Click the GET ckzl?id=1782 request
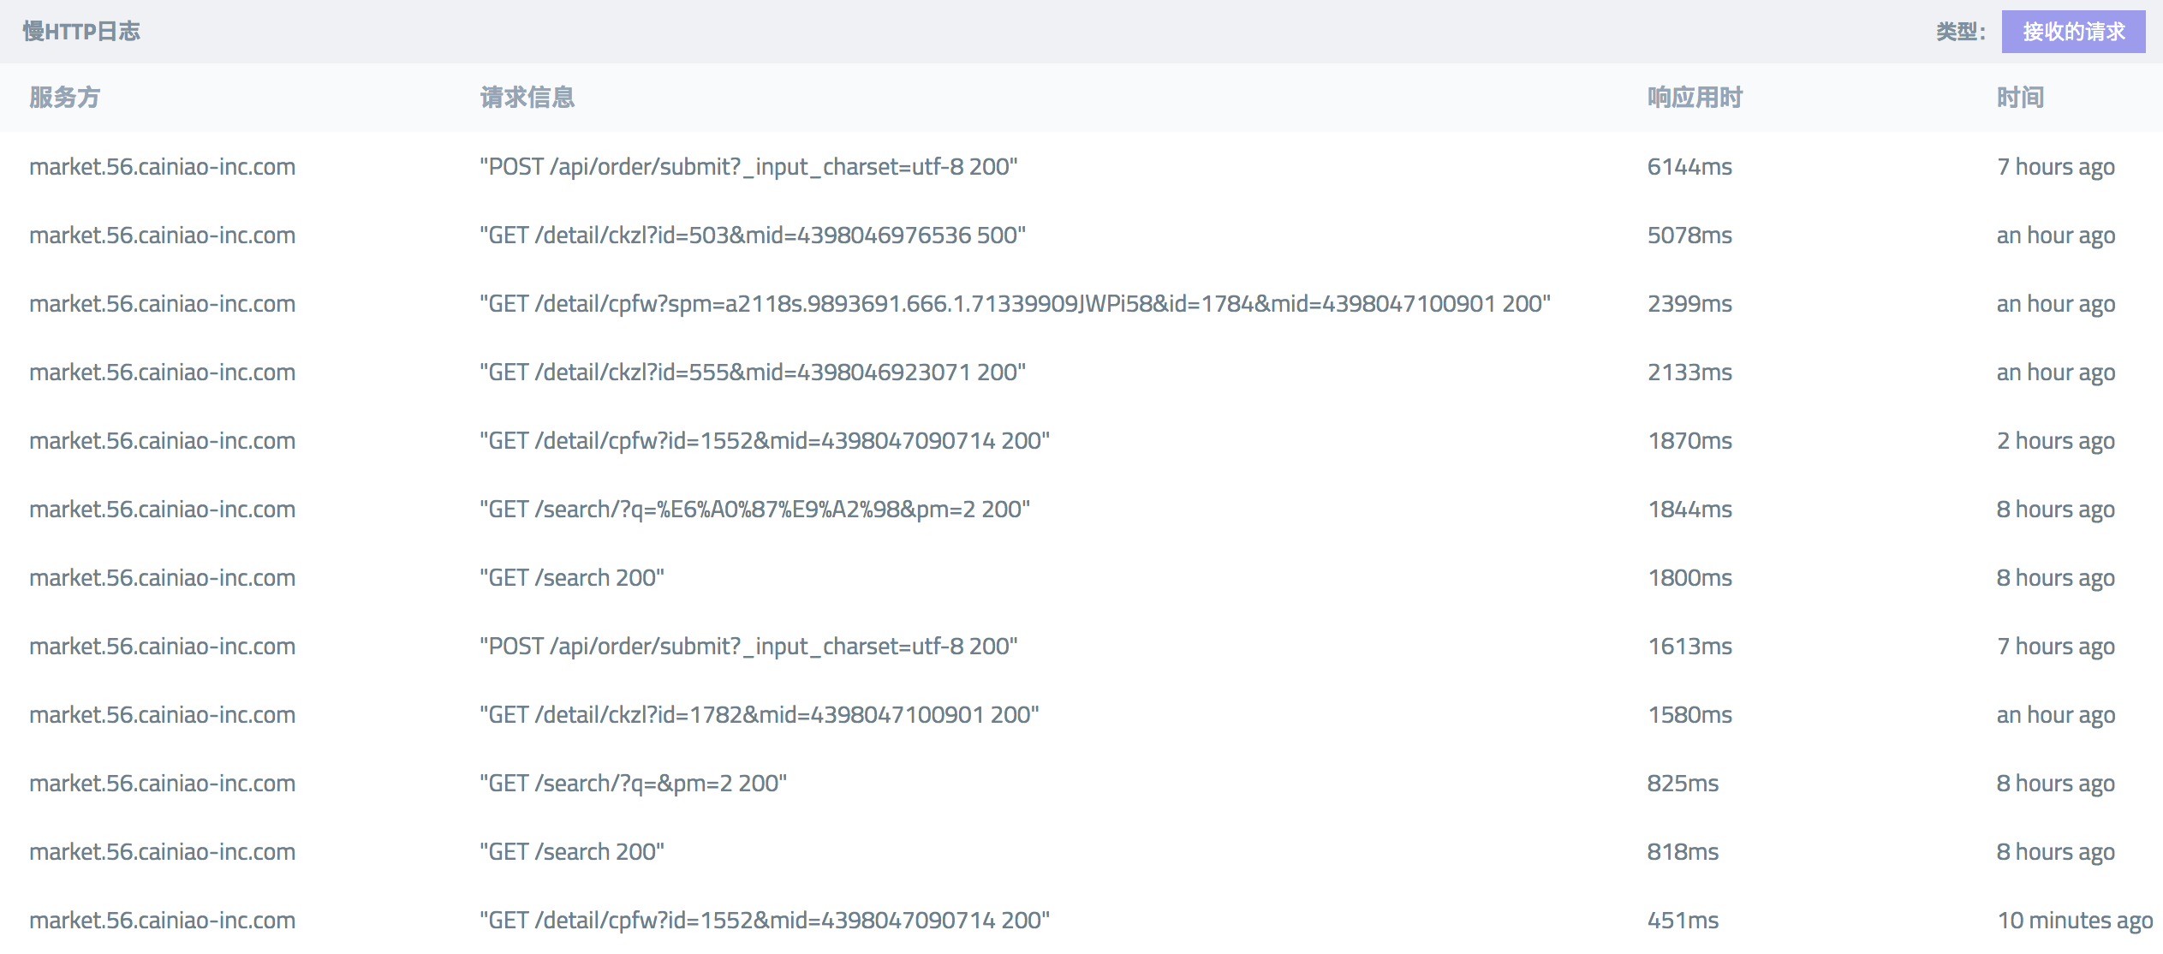2163x954 pixels. coord(760,714)
